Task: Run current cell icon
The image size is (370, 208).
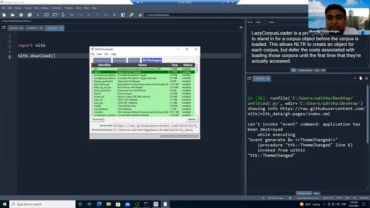Action: [46, 15]
